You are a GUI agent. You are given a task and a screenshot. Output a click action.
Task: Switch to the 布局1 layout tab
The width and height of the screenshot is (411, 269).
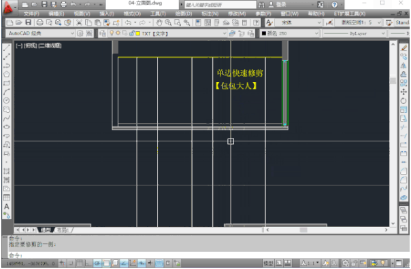click(63, 230)
